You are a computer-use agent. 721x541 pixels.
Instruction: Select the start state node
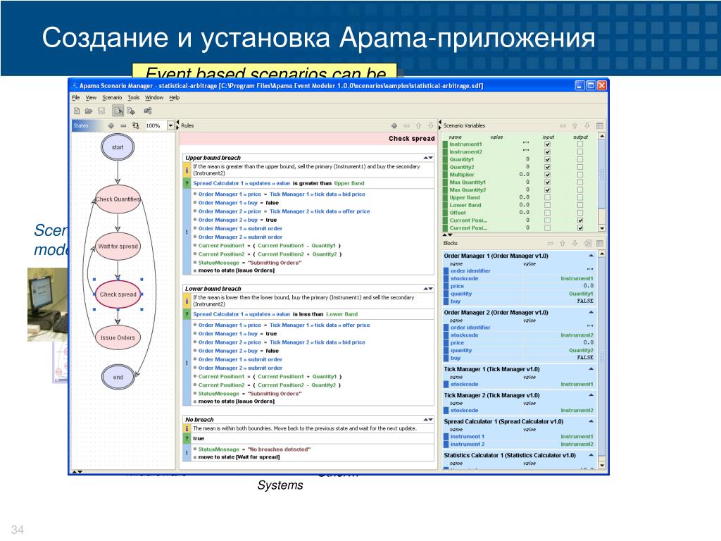(118, 147)
